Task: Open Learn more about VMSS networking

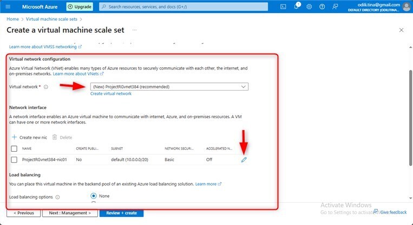Action: (45, 47)
